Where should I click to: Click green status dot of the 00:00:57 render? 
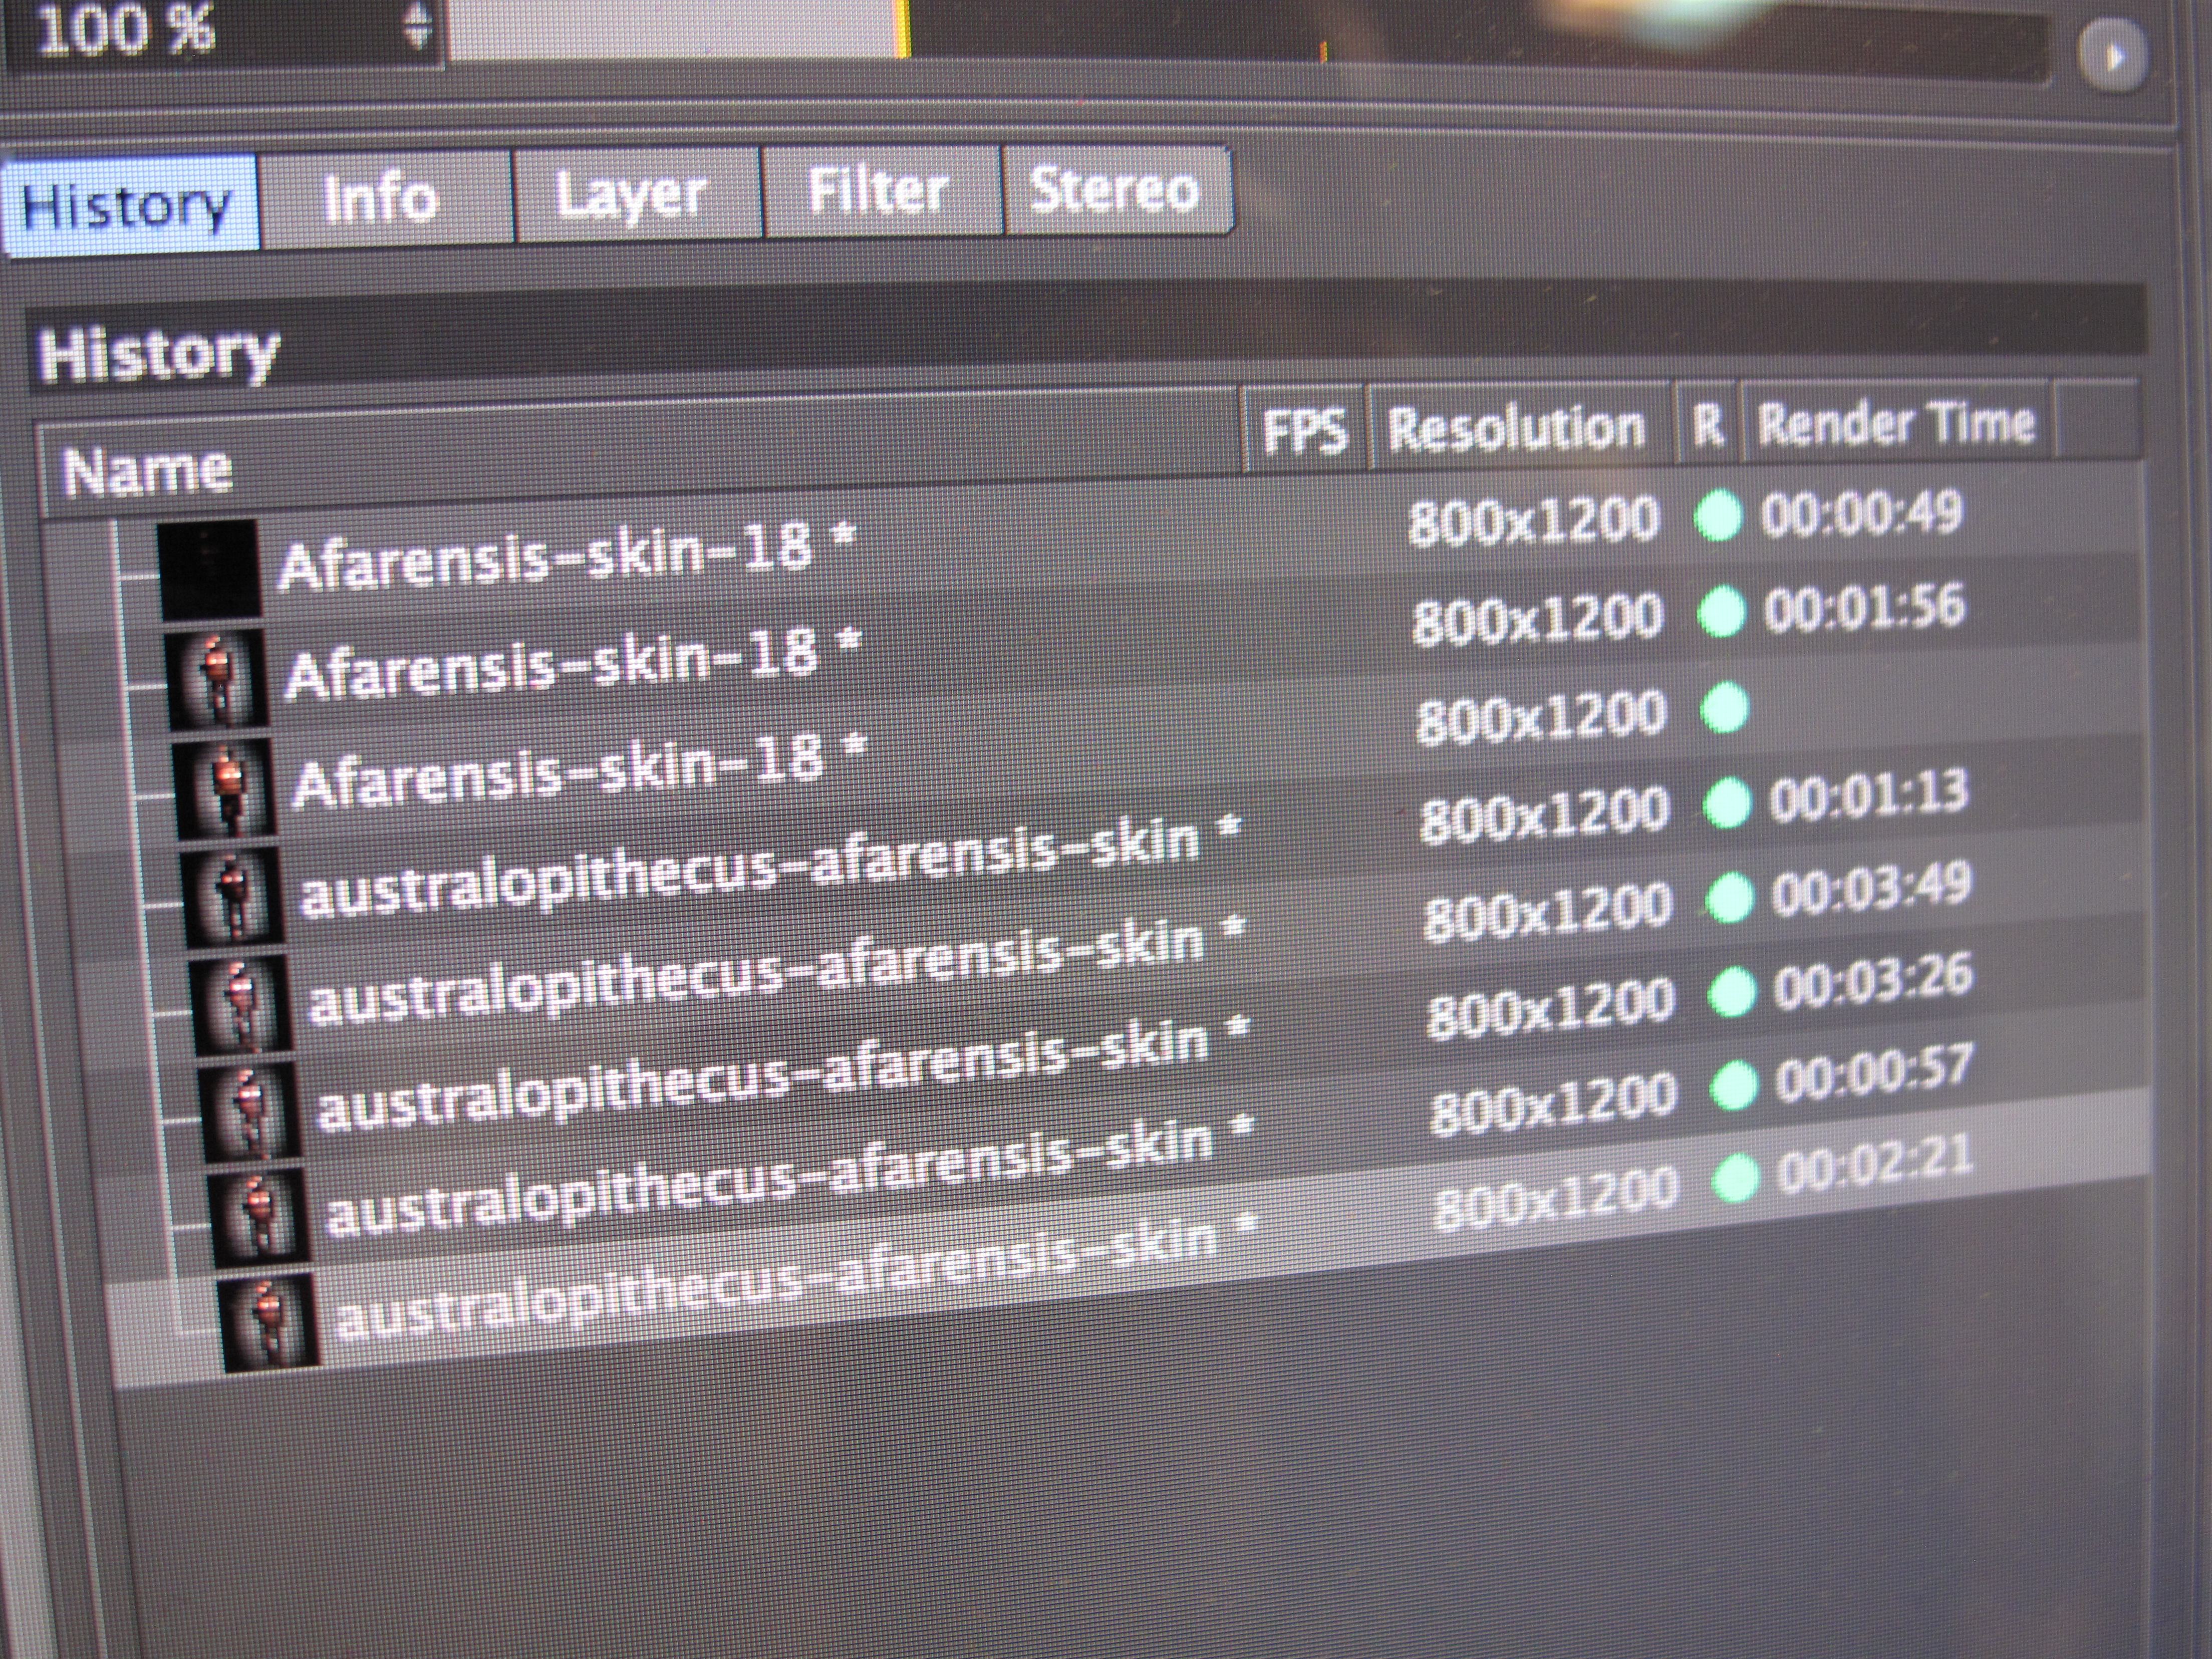click(1734, 1085)
